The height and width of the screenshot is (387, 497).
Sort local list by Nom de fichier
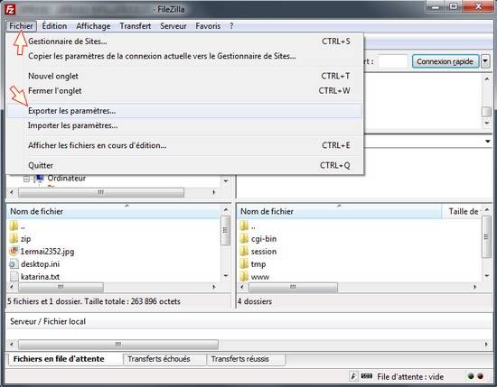tap(113, 211)
